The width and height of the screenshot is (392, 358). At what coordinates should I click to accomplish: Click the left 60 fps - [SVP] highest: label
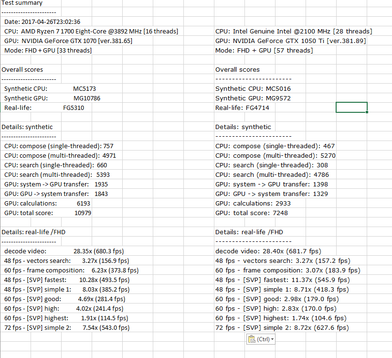click(36, 318)
